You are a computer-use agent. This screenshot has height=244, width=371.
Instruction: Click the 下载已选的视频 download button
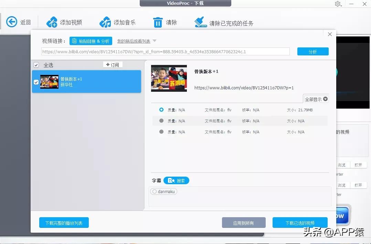point(300,222)
